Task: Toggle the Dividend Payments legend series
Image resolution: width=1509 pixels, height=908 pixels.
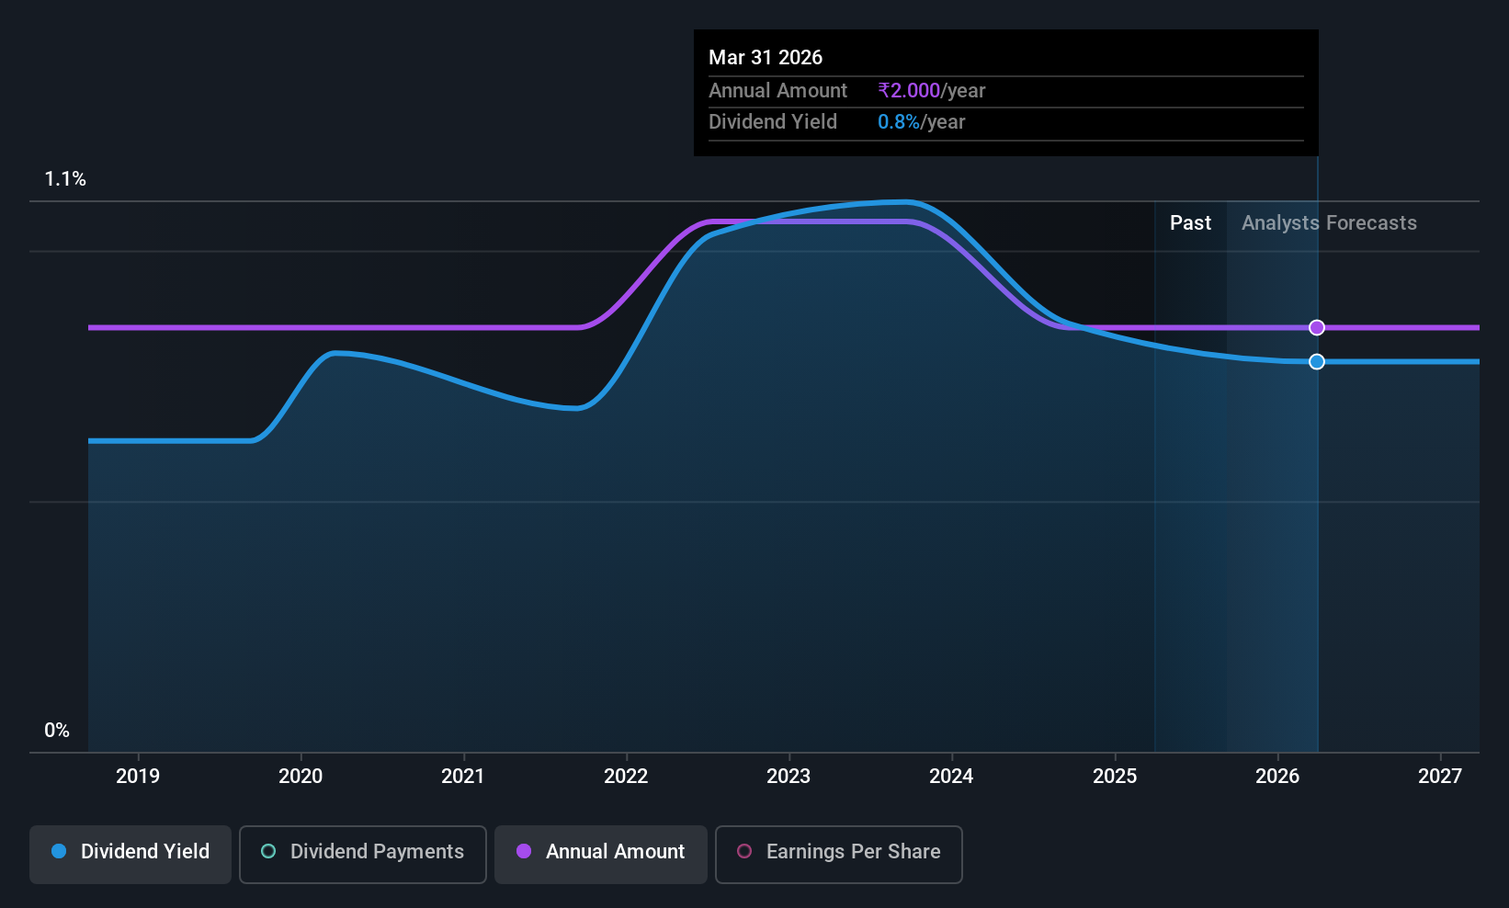Action: (363, 854)
